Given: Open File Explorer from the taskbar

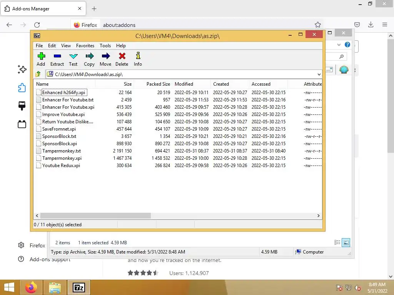Looking at the screenshot, I should tap(55, 287).
